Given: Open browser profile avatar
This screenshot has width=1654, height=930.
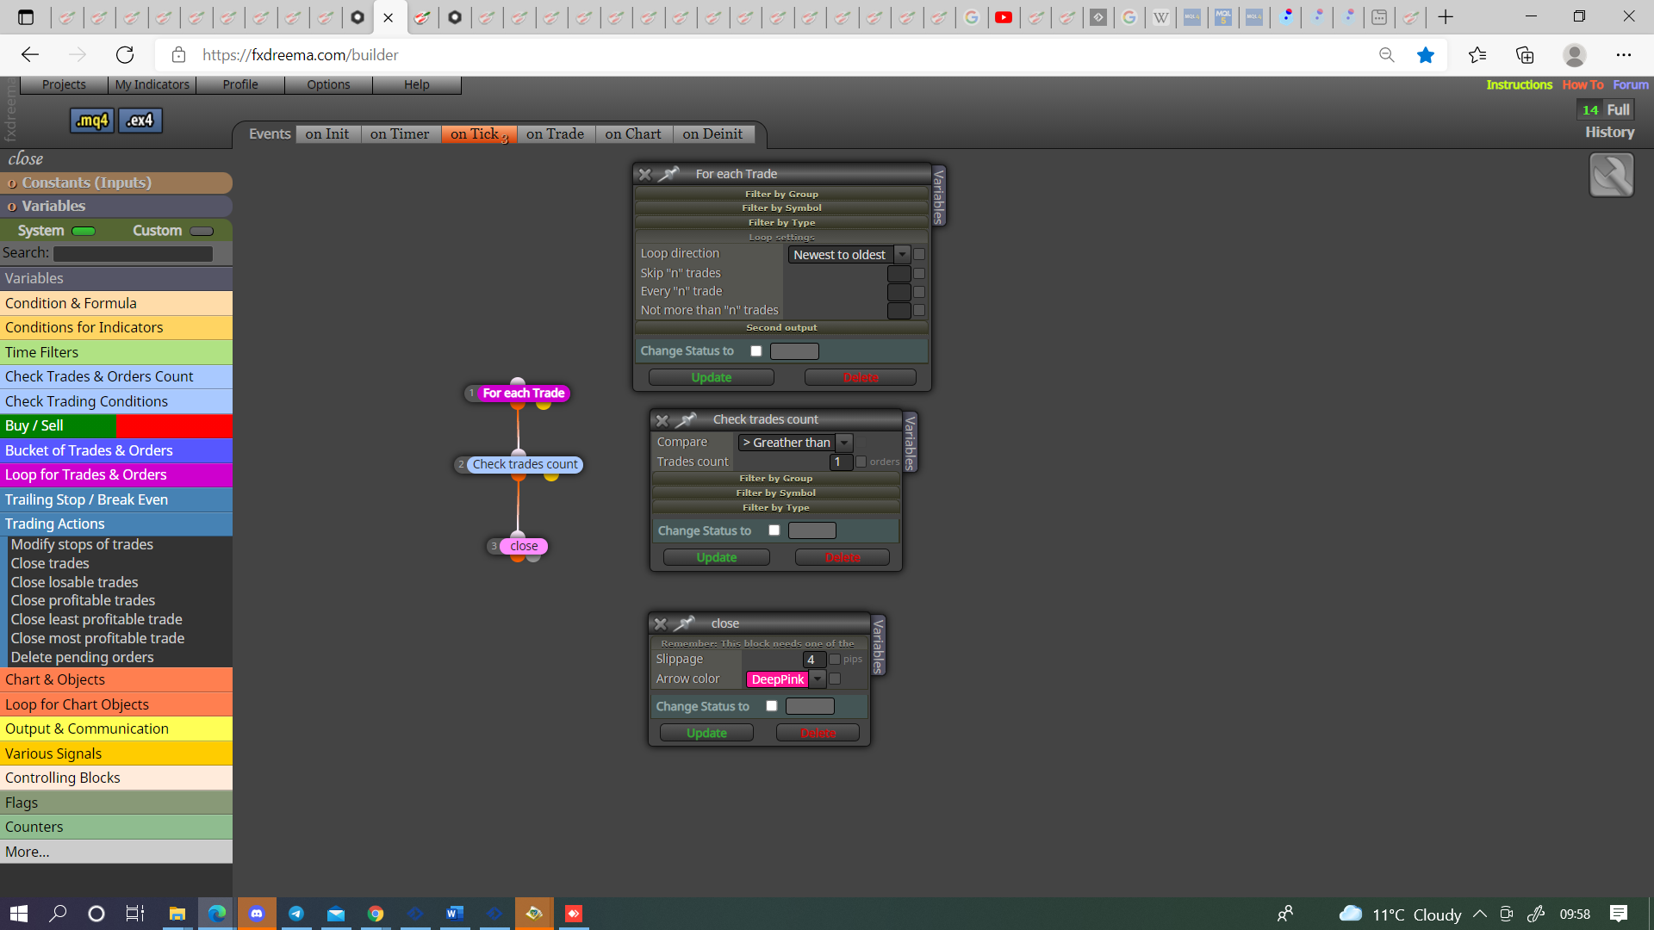Looking at the screenshot, I should click(1575, 55).
